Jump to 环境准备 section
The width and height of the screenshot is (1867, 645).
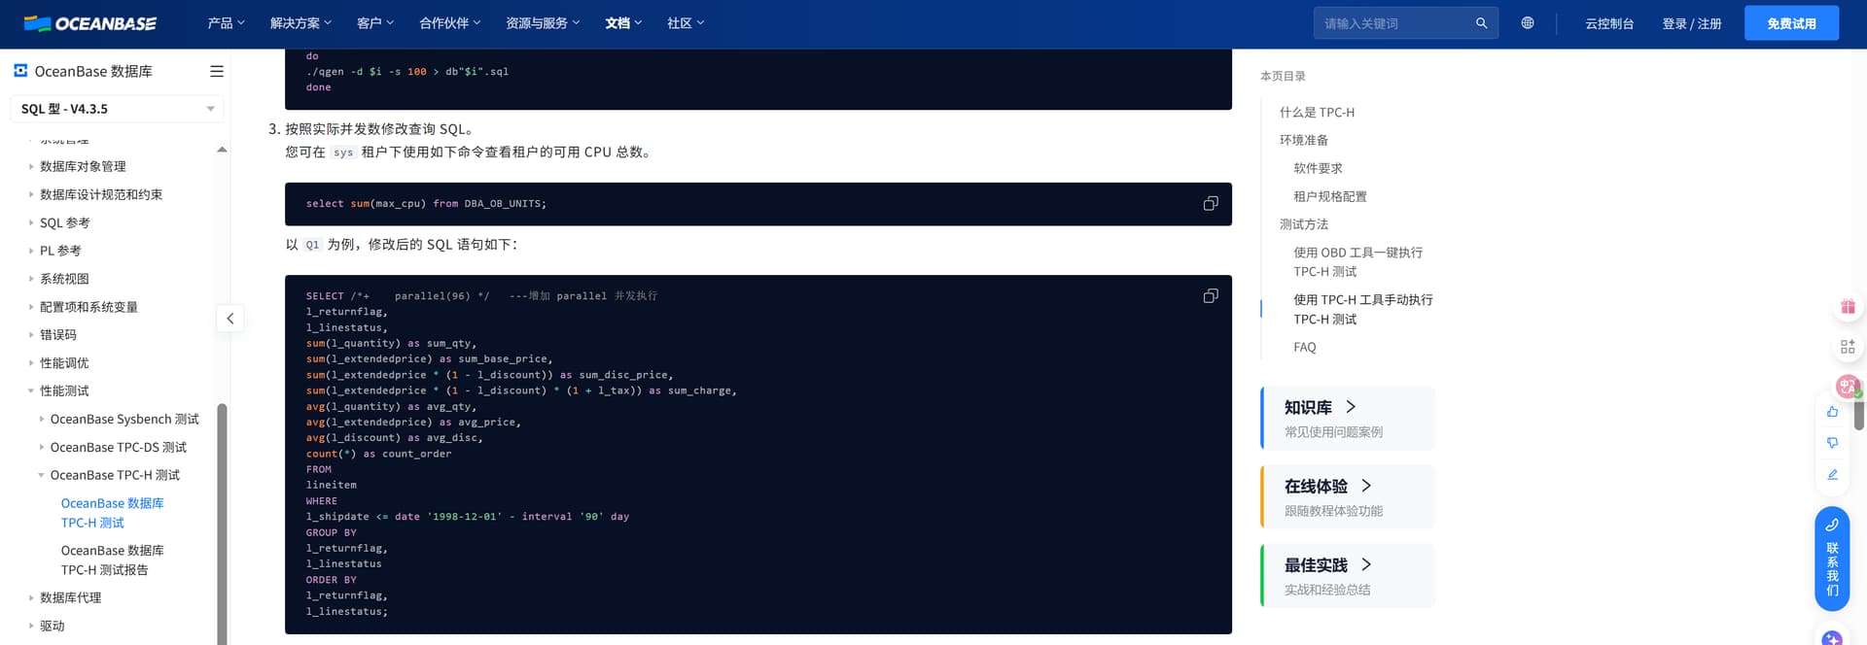point(1304,141)
